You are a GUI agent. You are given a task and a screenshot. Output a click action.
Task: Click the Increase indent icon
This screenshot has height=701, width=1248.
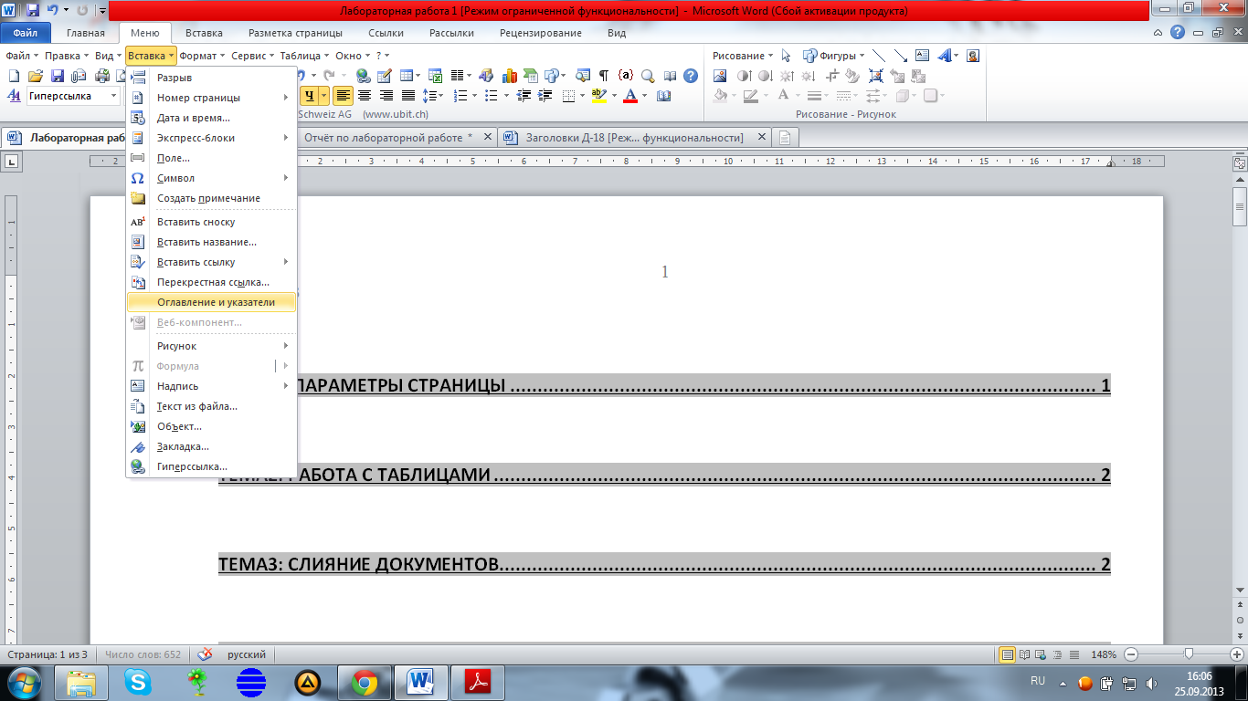545,95
